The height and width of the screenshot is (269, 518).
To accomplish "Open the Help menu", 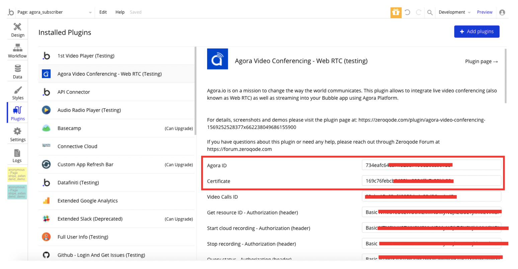I will click(120, 12).
